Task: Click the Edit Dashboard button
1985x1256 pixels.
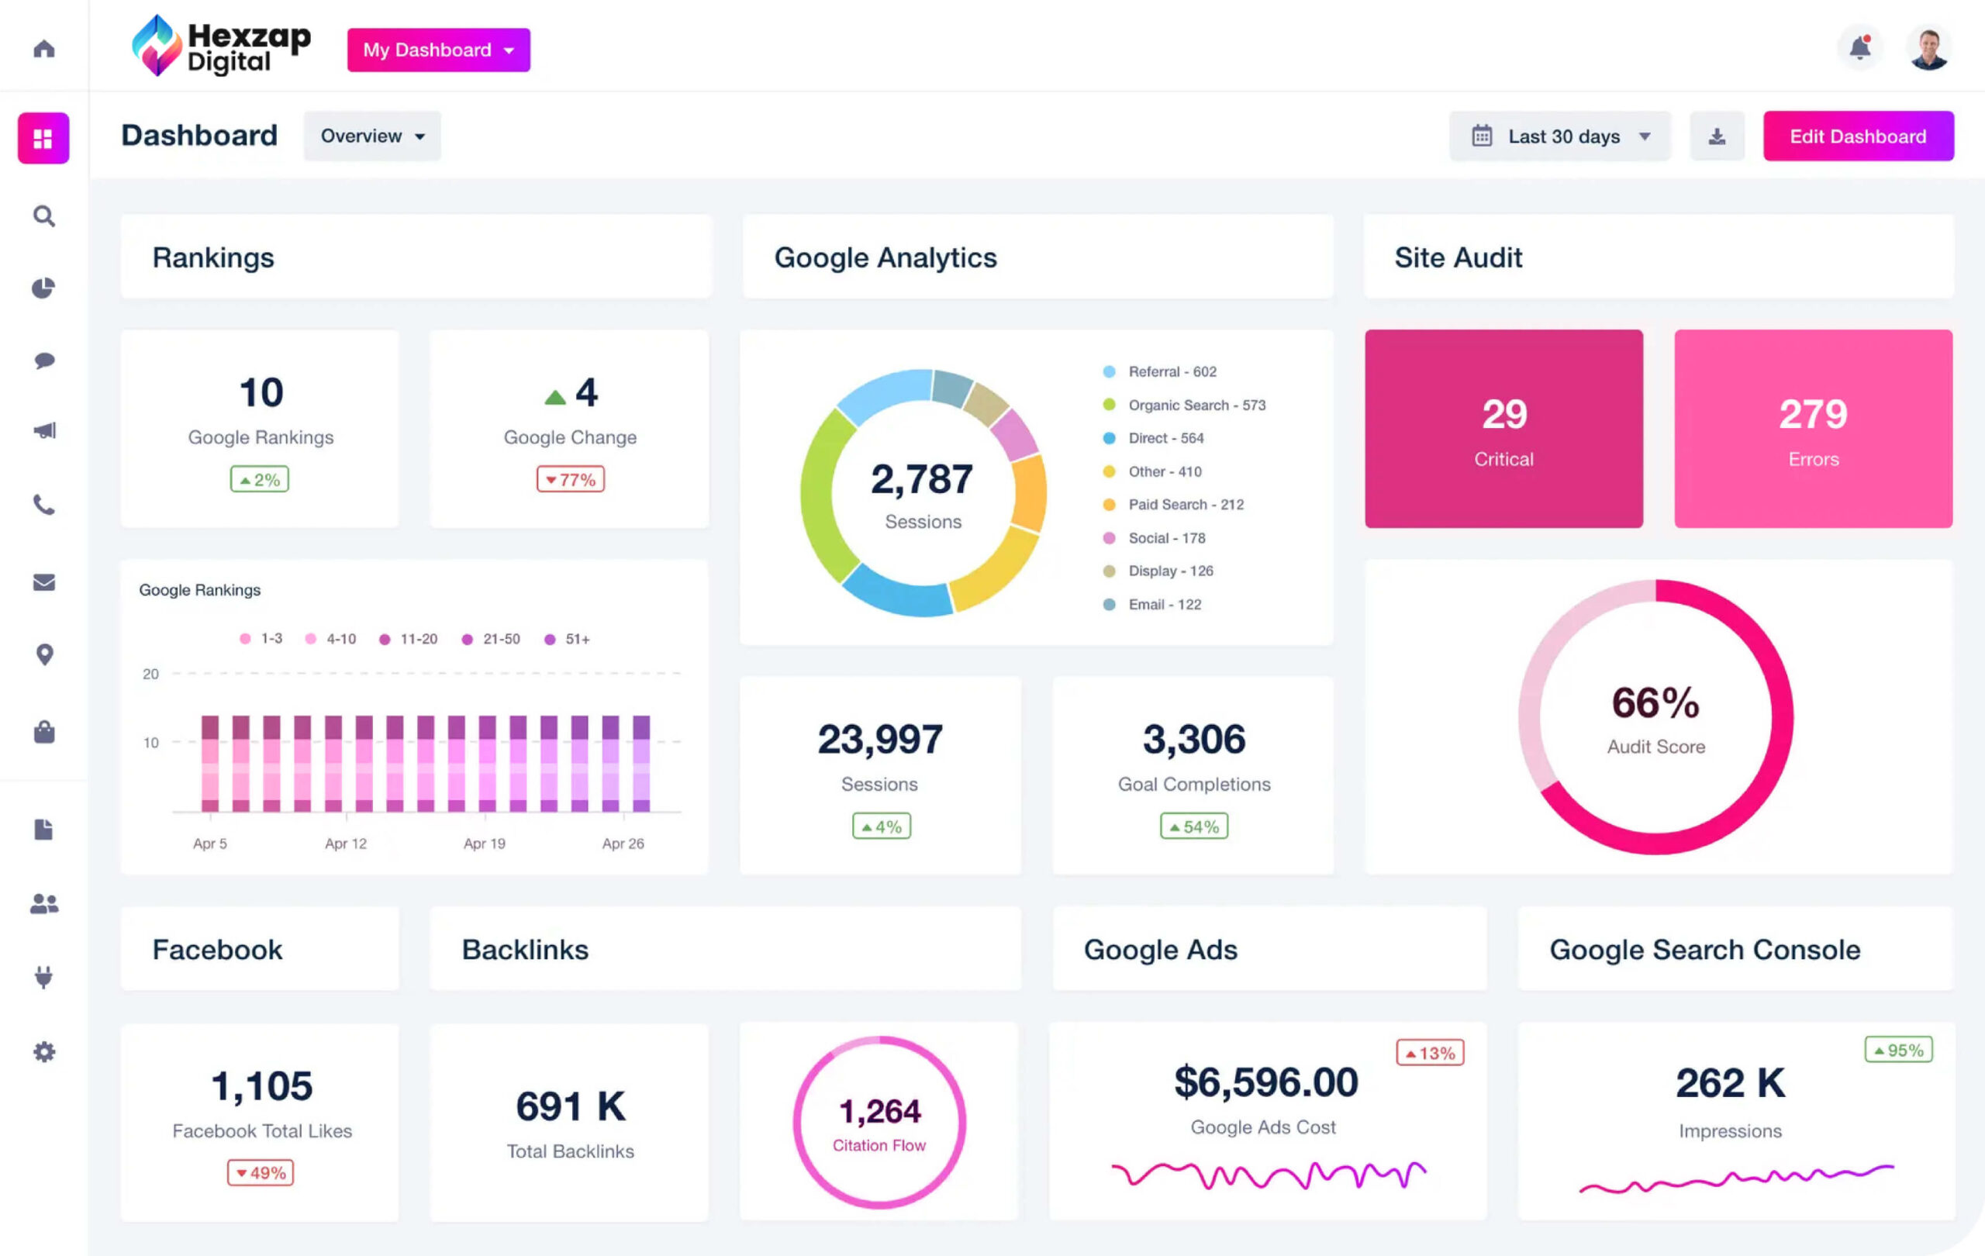Action: tap(1857, 136)
